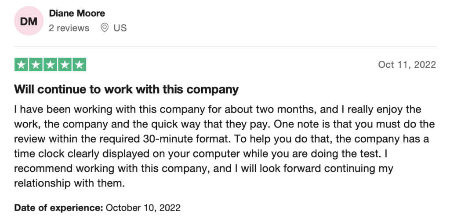
Task: Click 'relationship with them.' final line
Action: tap(69, 183)
